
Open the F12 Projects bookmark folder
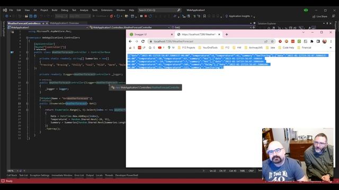[x=186, y=47]
